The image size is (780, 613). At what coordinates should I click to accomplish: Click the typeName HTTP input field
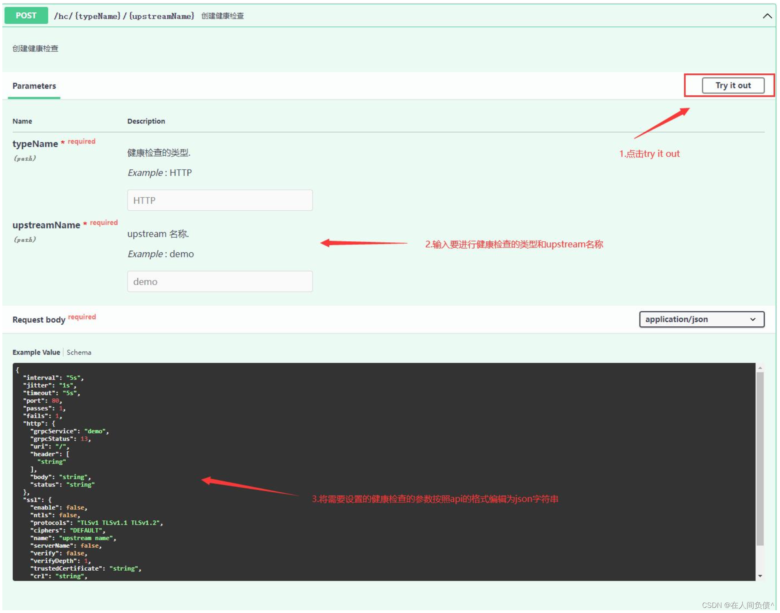[220, 200]
